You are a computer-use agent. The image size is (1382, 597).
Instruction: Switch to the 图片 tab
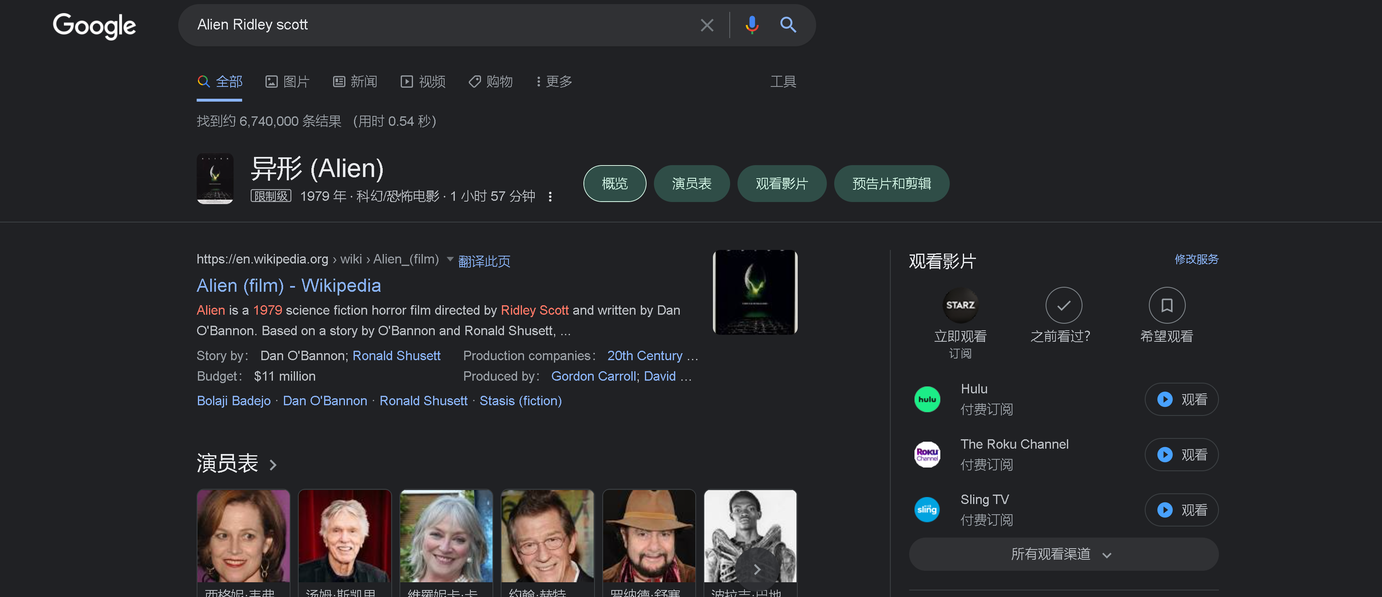coord(287,82)
